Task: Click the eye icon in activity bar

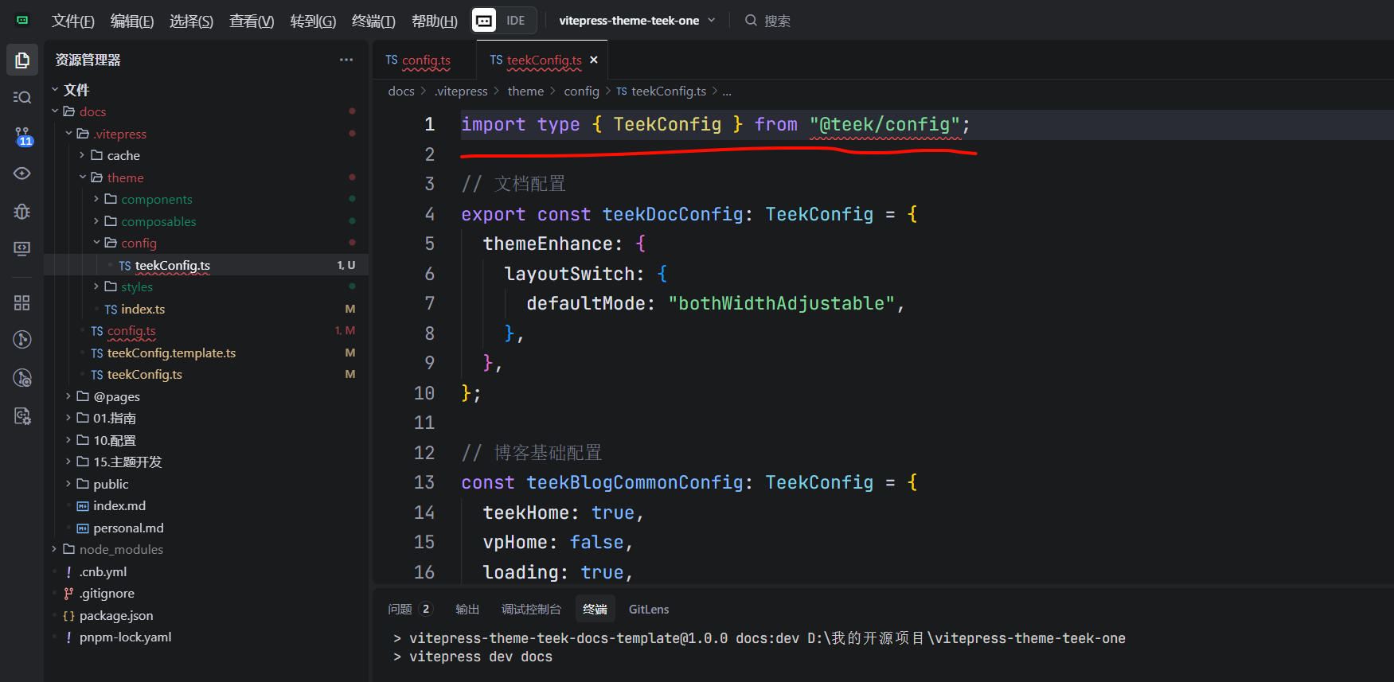Action: click(22, 173)
